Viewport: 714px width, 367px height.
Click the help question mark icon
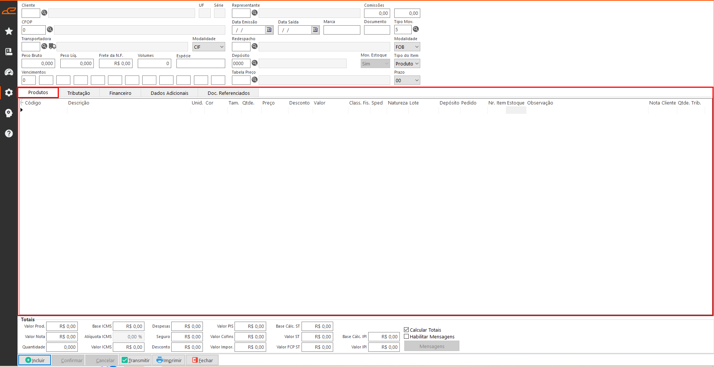(9, 133)
